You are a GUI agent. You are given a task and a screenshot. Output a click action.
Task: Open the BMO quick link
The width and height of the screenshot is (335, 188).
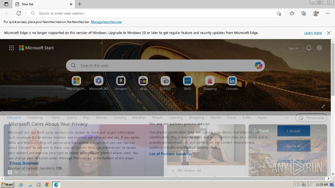pos(188,84)
